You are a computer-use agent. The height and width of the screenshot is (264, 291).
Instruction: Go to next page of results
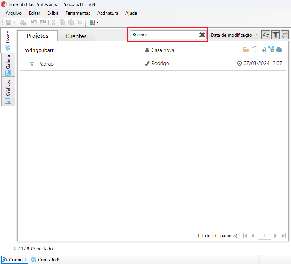coord(275,236)
